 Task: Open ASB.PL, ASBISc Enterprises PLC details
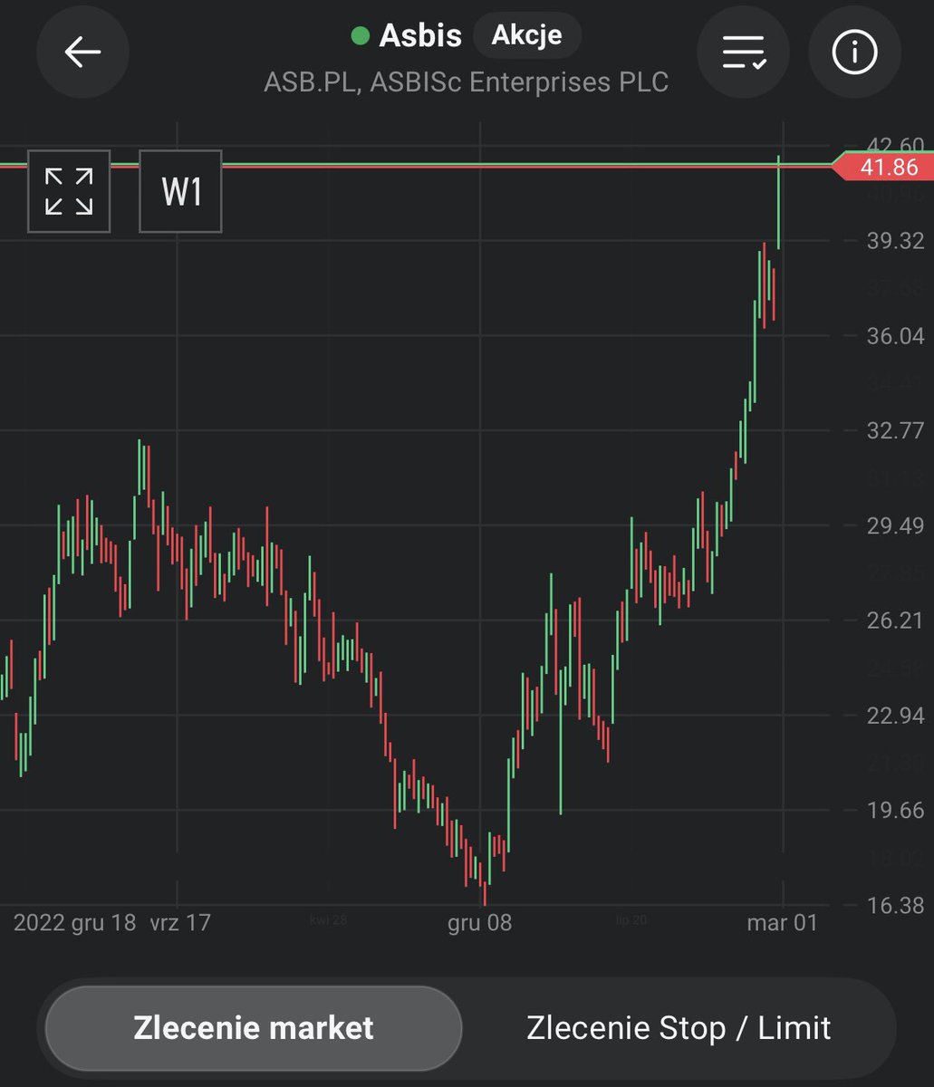(467, 82)
